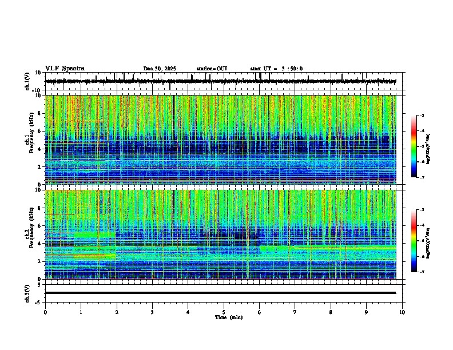Click the -3 label on ch.2 color bar
Viewport: 453px width, 350px height.
click(x=422, y=210)
